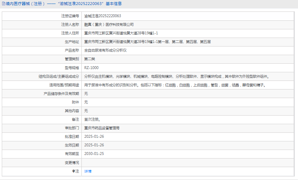Select registrant name 融真（重庆）医疗科技有限公司
298x180 pixels.
click(109, 24)
